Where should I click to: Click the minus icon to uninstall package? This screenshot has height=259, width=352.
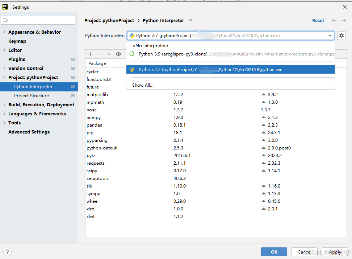click(100, 54)
